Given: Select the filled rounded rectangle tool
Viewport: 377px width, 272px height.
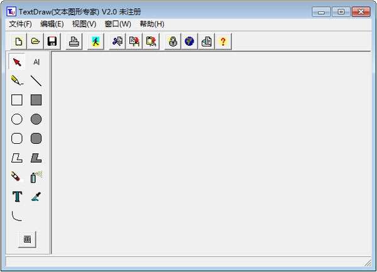Looking at the screenshot, I should point(36,138).
